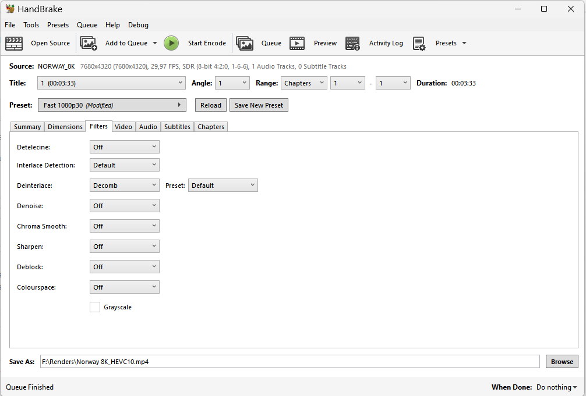Switch to the Video tab

pos(123,127)
